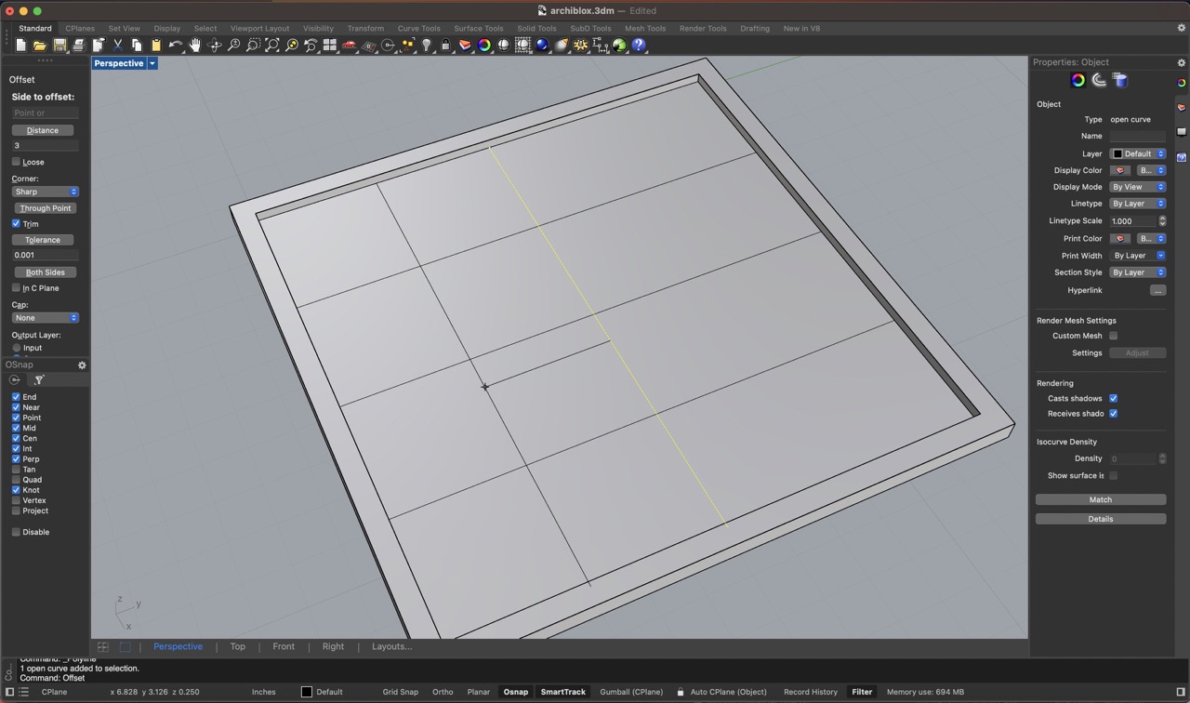Click the four-viewport layout icon
Viewport: 1190px width, 703px height.
click(x=330, y=45)
